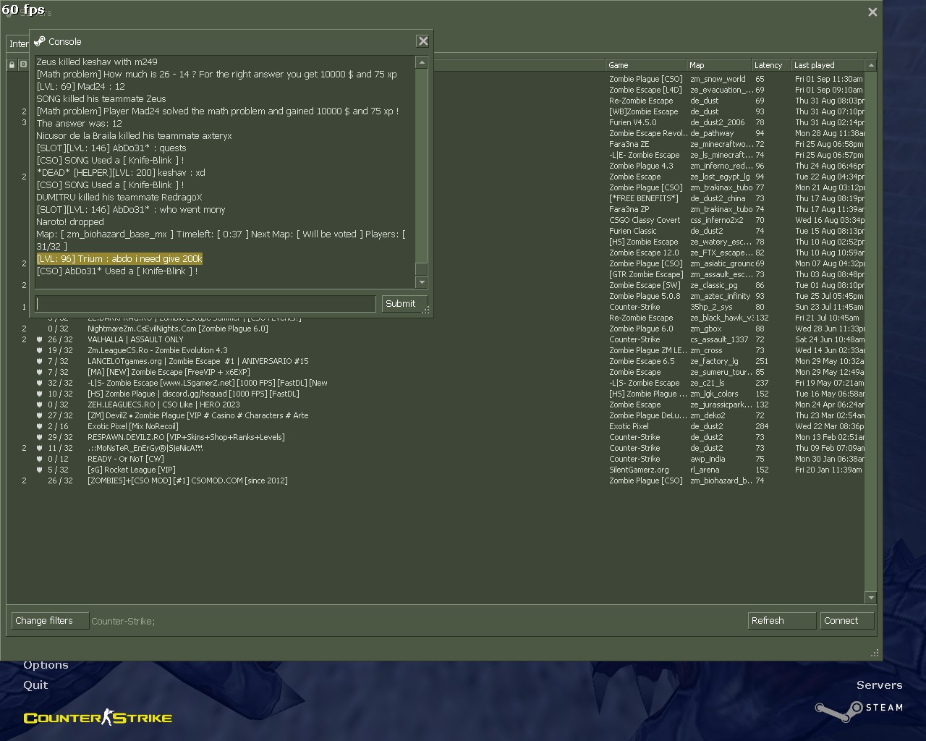Click VAC shield icon on Zm.LeagueCS.Ro row
This screenshot has width=926, height=741.
[x=39, y=350]
